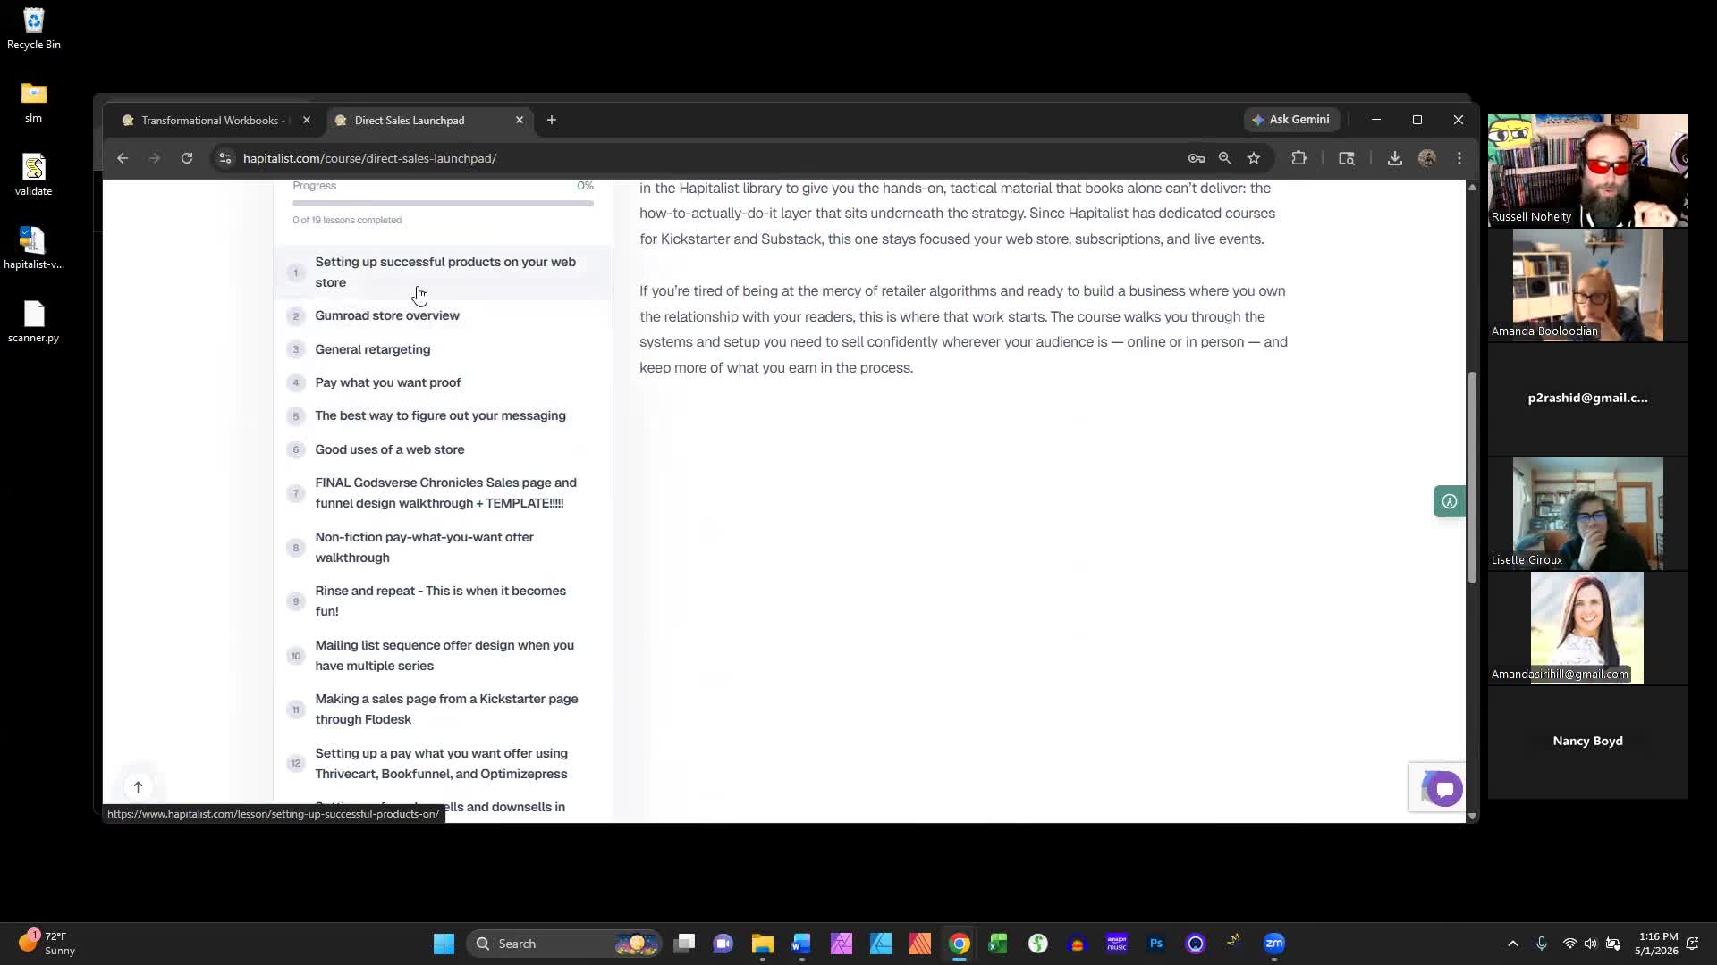Image resolution: width=1717 pixels, height=965 pixels.
Task: Open the saved passwords key icon
Action: [x=1196, y=158]
